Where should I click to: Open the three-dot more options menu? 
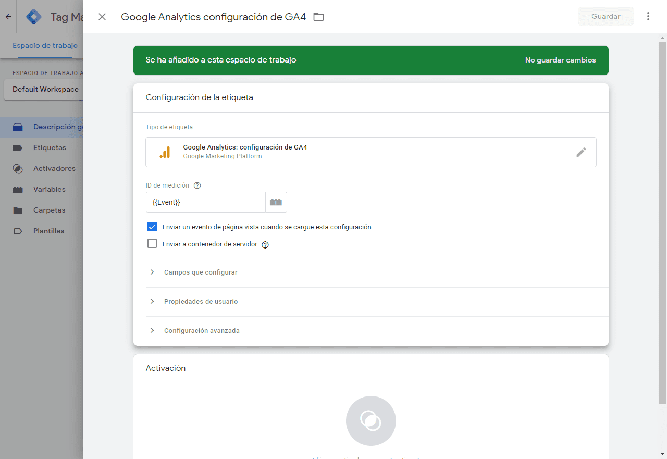pos(648,16)
